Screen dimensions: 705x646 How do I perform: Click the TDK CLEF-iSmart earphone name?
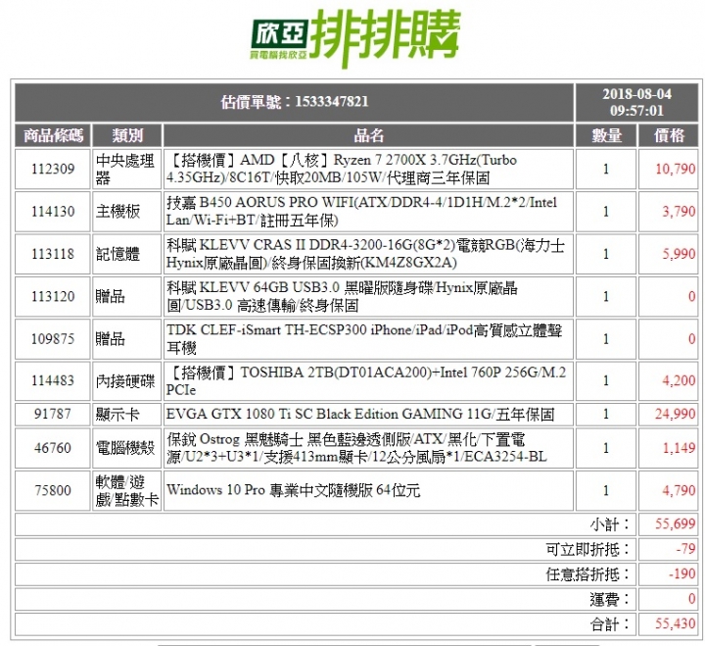(x=364, y=338)
